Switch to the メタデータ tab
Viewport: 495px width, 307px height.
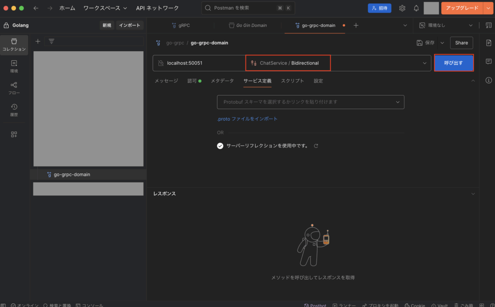[x=222, y=81]
